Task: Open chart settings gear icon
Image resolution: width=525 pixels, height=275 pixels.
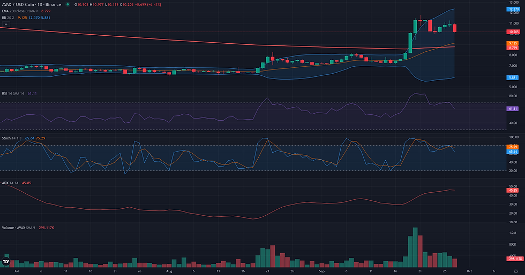Action: tap(516, 271)
